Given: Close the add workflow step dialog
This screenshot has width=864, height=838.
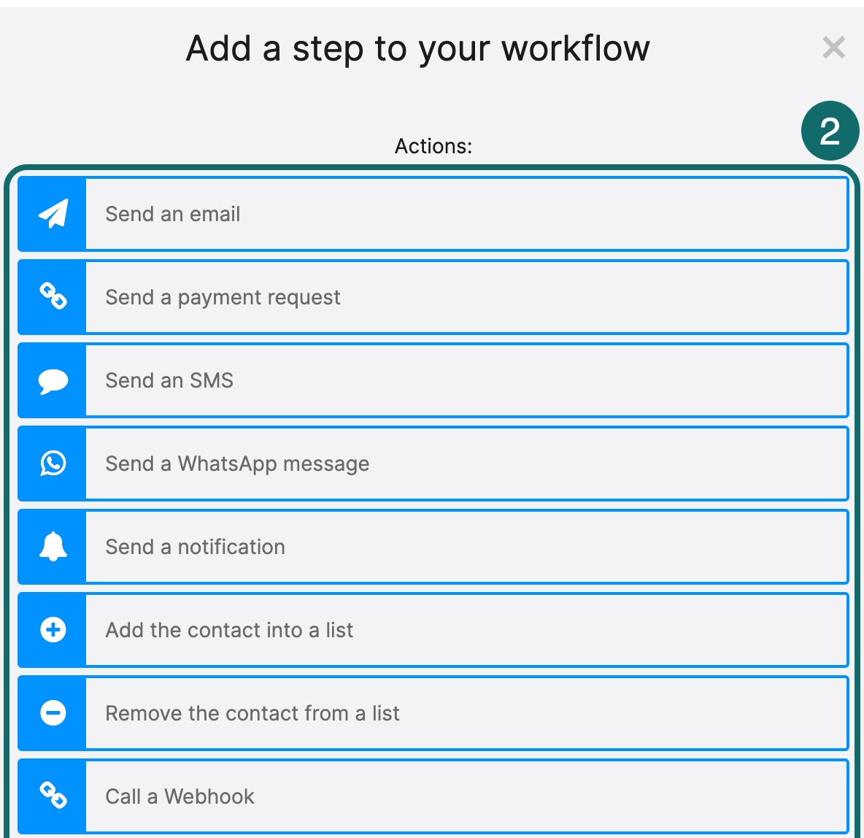Looking at the screenshot, I should tap(833, 48).
